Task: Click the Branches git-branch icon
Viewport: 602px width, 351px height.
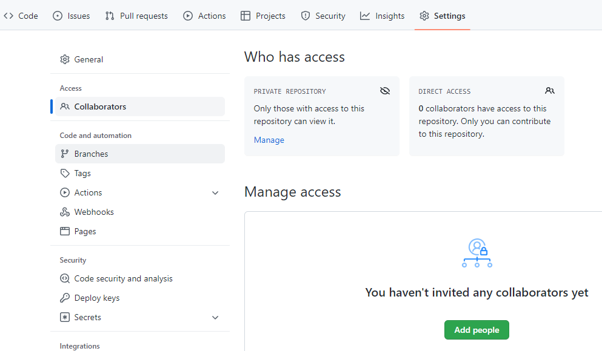Action: [65, 154]
